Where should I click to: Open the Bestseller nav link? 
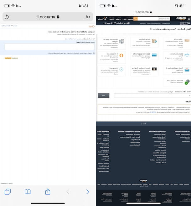pyautogui.click(x=143, y=23)
